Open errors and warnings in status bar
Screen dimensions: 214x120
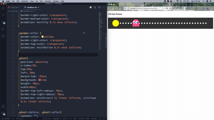(x=20, y=119)
